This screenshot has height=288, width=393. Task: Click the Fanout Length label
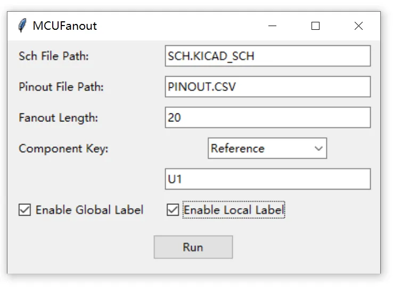coord(58,118)
